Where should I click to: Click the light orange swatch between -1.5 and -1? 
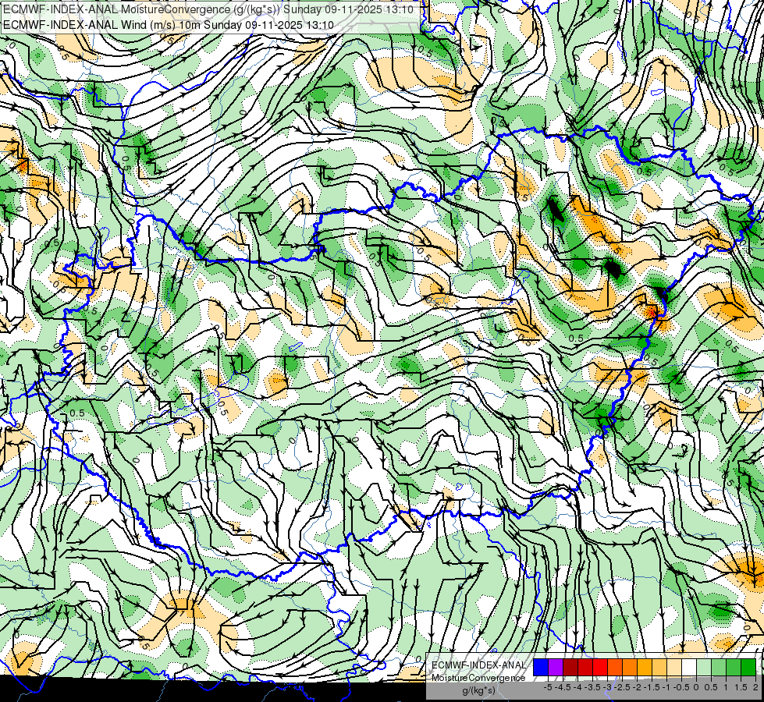[659, 668]
